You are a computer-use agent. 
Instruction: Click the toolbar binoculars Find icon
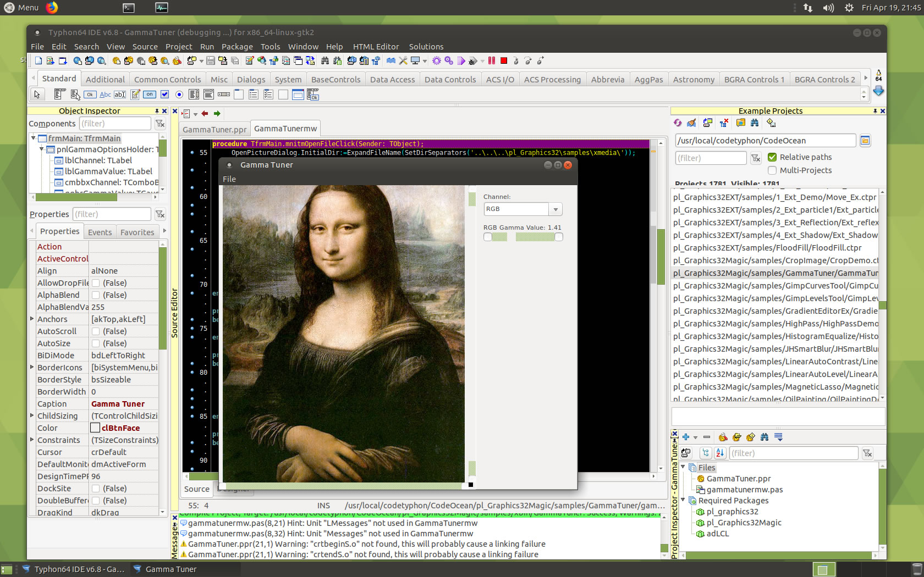[x=325, y=60]
